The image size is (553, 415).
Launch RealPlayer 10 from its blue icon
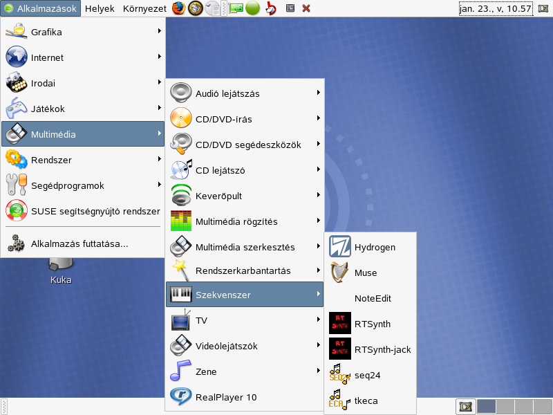pyautogui.click(x=181, y=396)
